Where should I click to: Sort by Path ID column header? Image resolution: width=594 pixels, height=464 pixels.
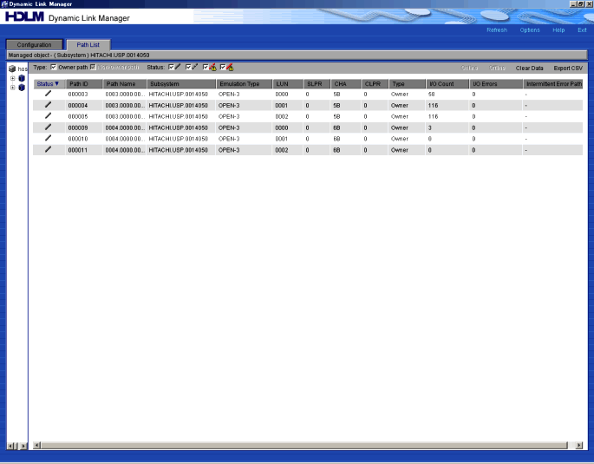pos(84,84)
